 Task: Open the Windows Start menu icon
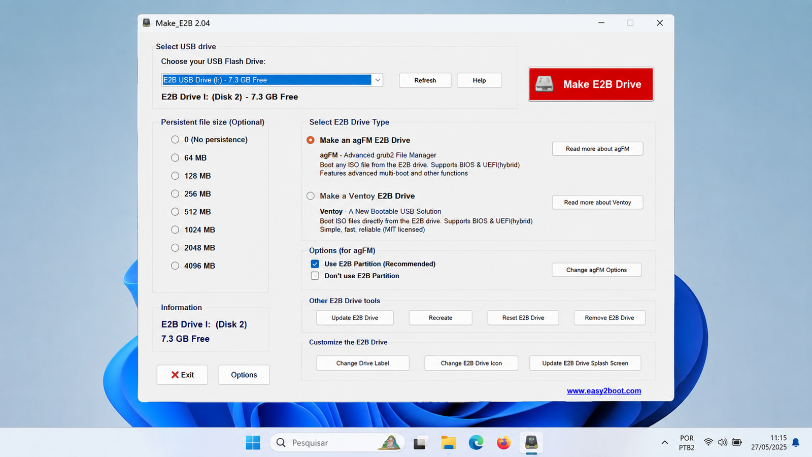click(x=253, y=443)
